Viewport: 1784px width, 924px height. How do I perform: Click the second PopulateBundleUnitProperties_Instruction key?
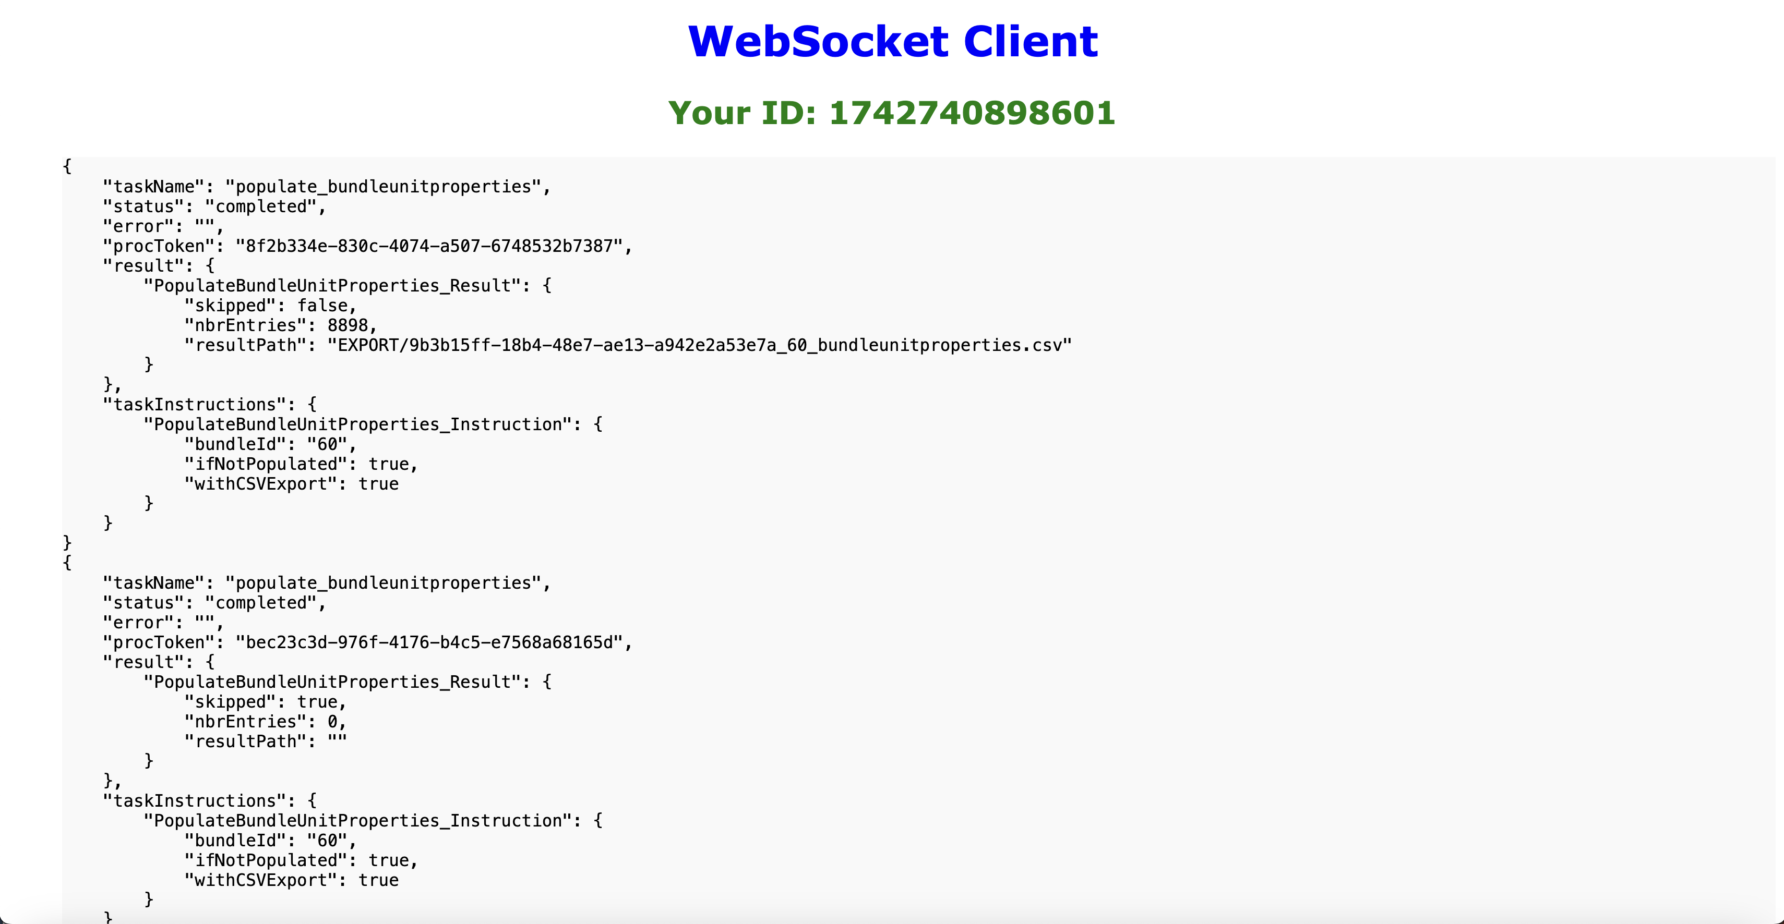[x=357, y=821]
